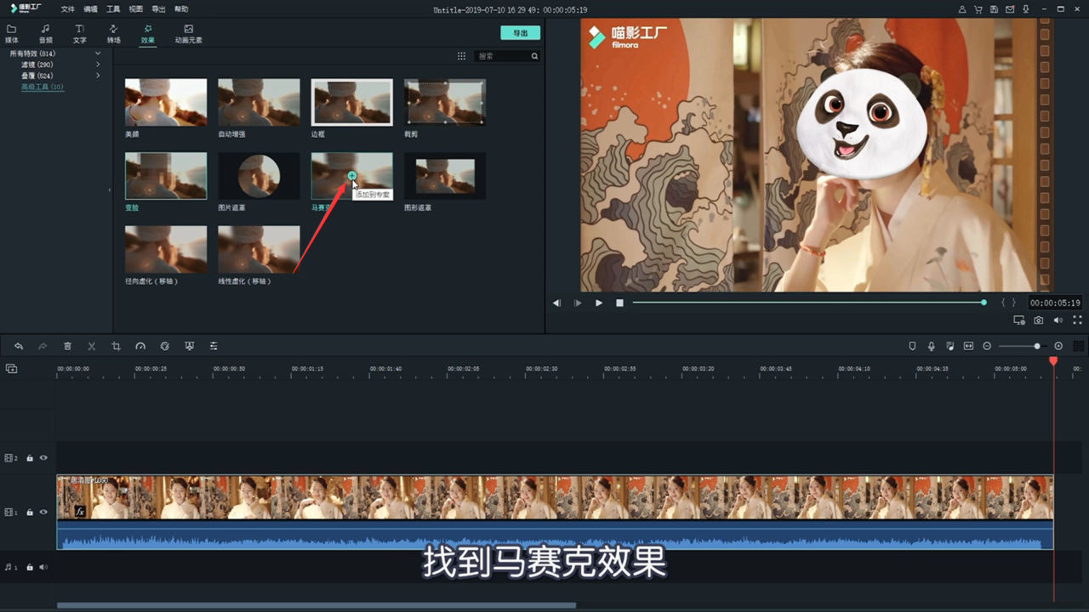Viewport: 1089px width, 612px height.
Task: Select the 裁剪 effect thumbnail
Action: (445, 102)
